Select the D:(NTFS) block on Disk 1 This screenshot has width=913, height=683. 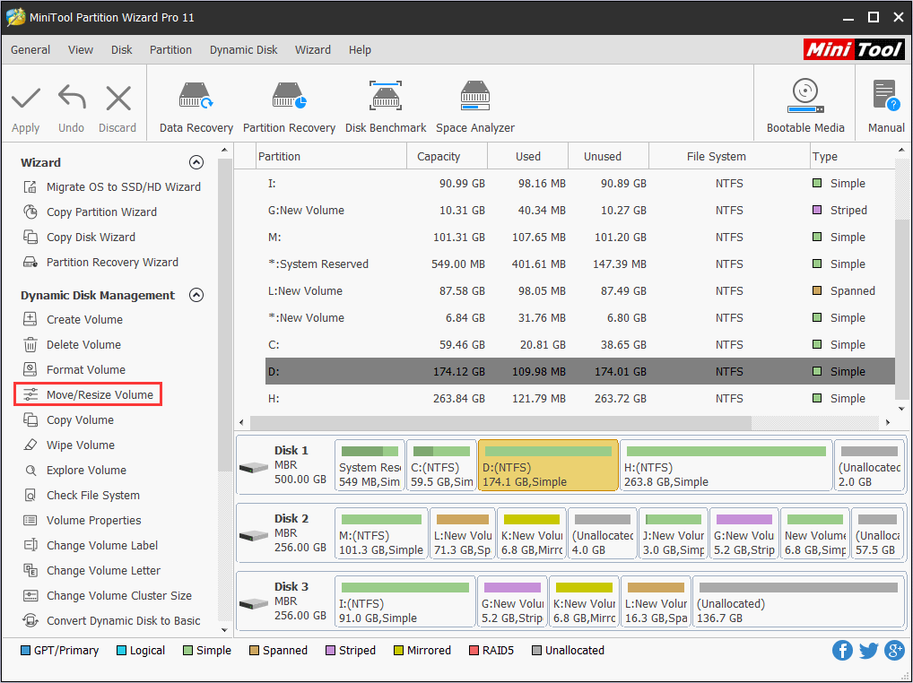[548, 465]
